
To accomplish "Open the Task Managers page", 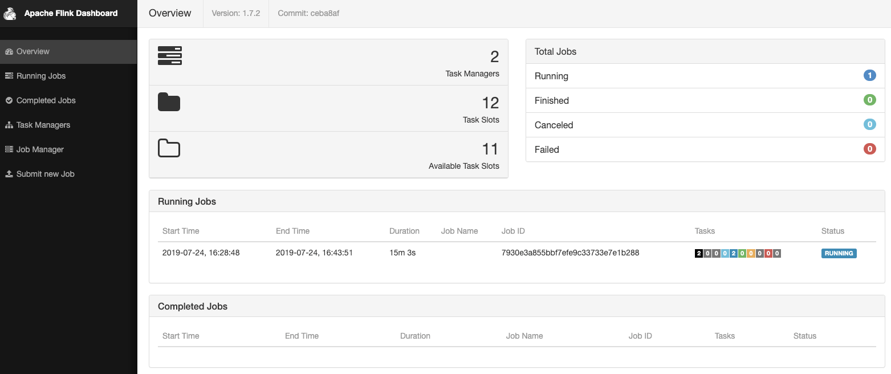I will (43, 125).
